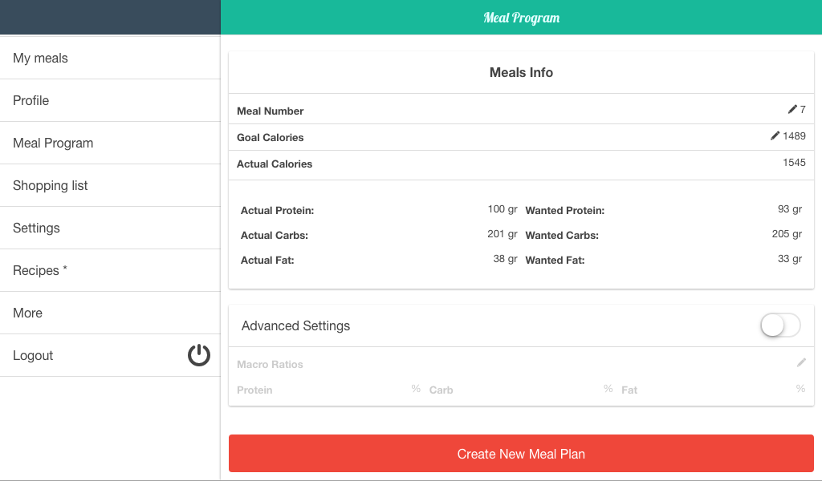Click the Meal Number value 7

(x=803, y=109)
